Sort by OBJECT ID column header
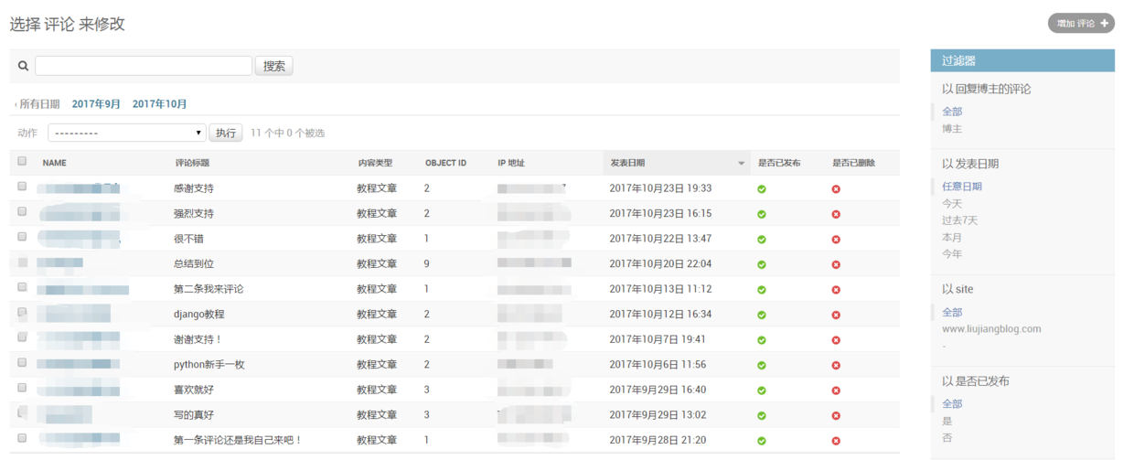The height and width of the screenshot is (460, 1134). click(x=445, y=163)
